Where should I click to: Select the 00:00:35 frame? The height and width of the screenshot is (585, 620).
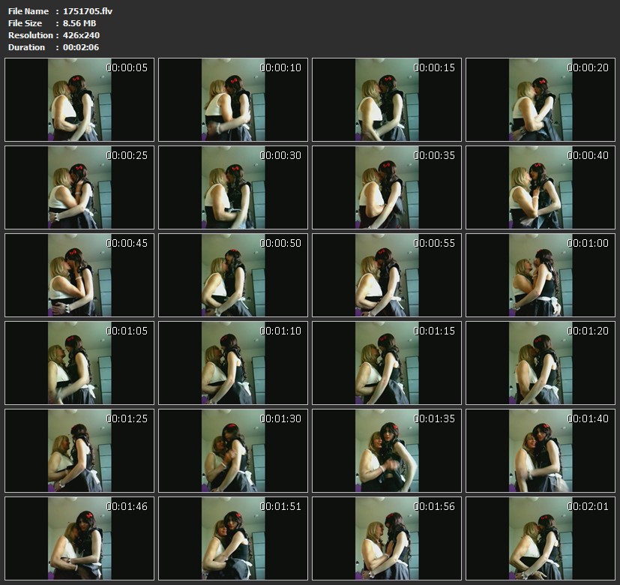[x=387, y=187]
